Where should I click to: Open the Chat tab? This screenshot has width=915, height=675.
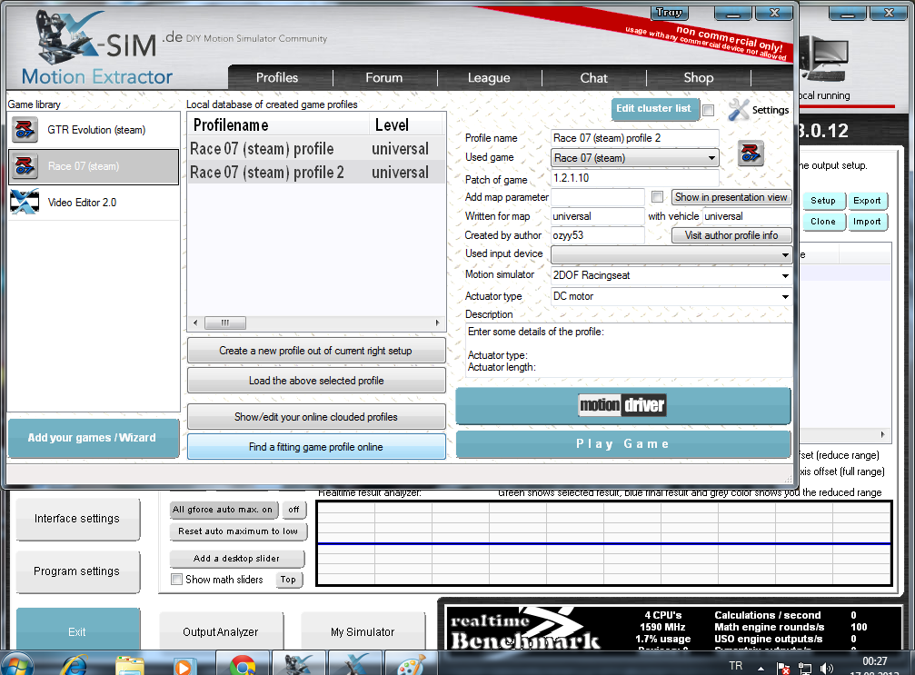click(x=593, y=77)
